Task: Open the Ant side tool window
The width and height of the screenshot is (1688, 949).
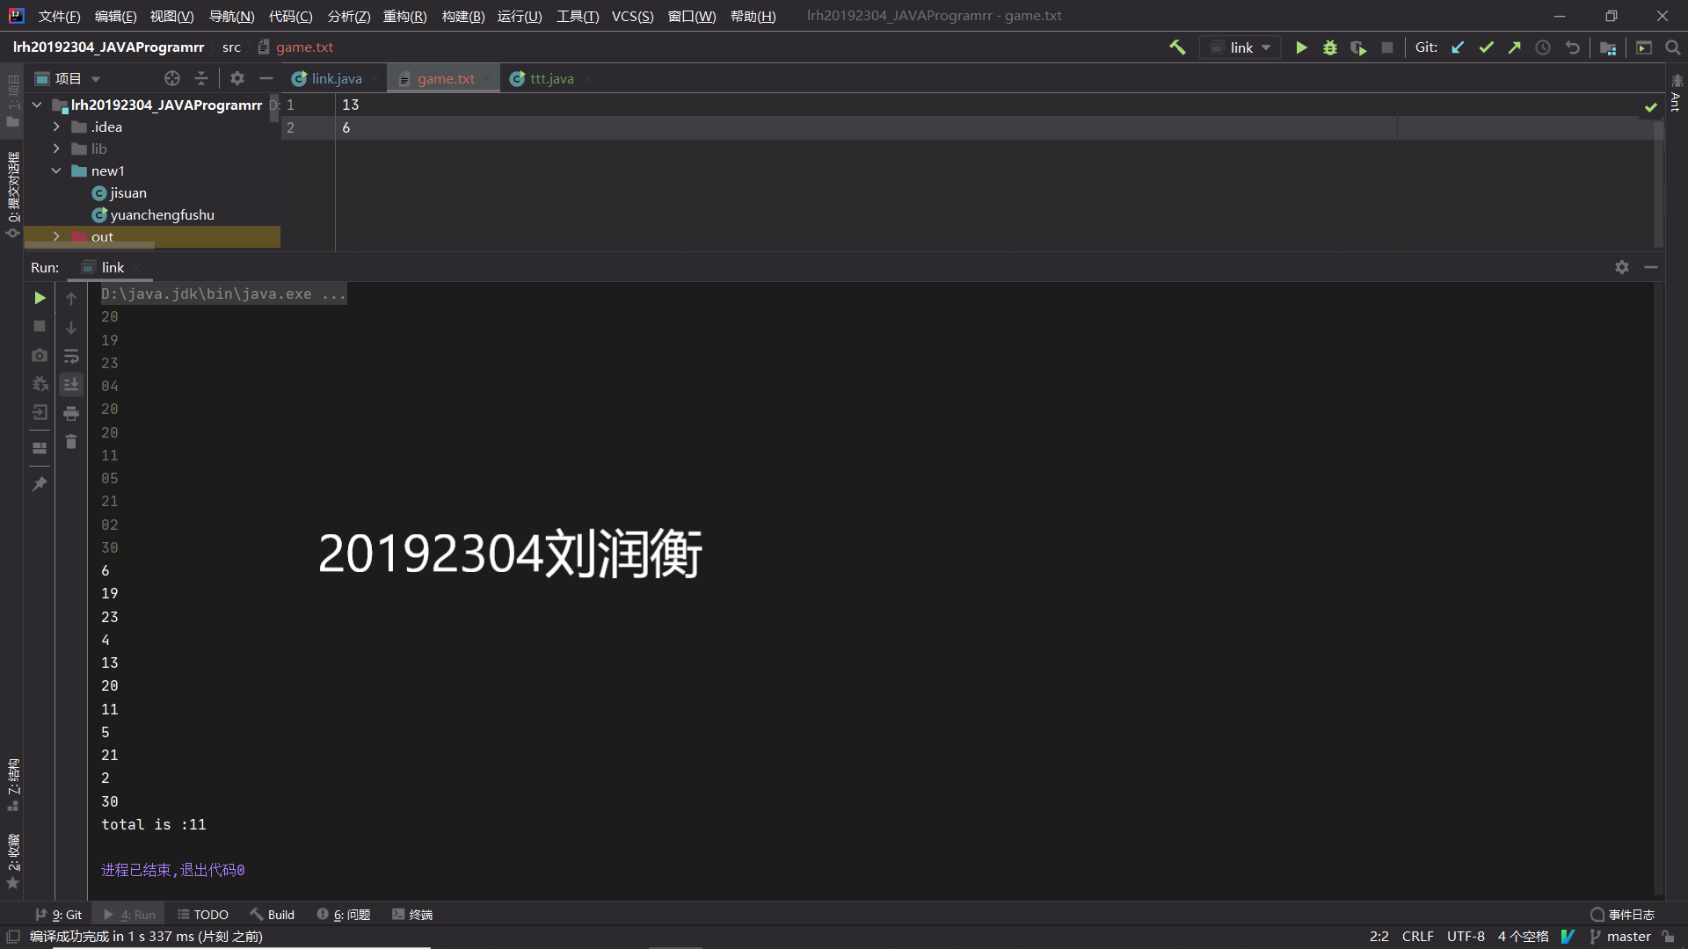Action: pos(1676,93)
